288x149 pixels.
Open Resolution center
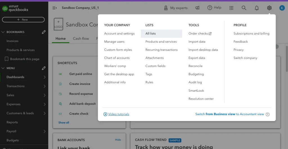(201, 99)
